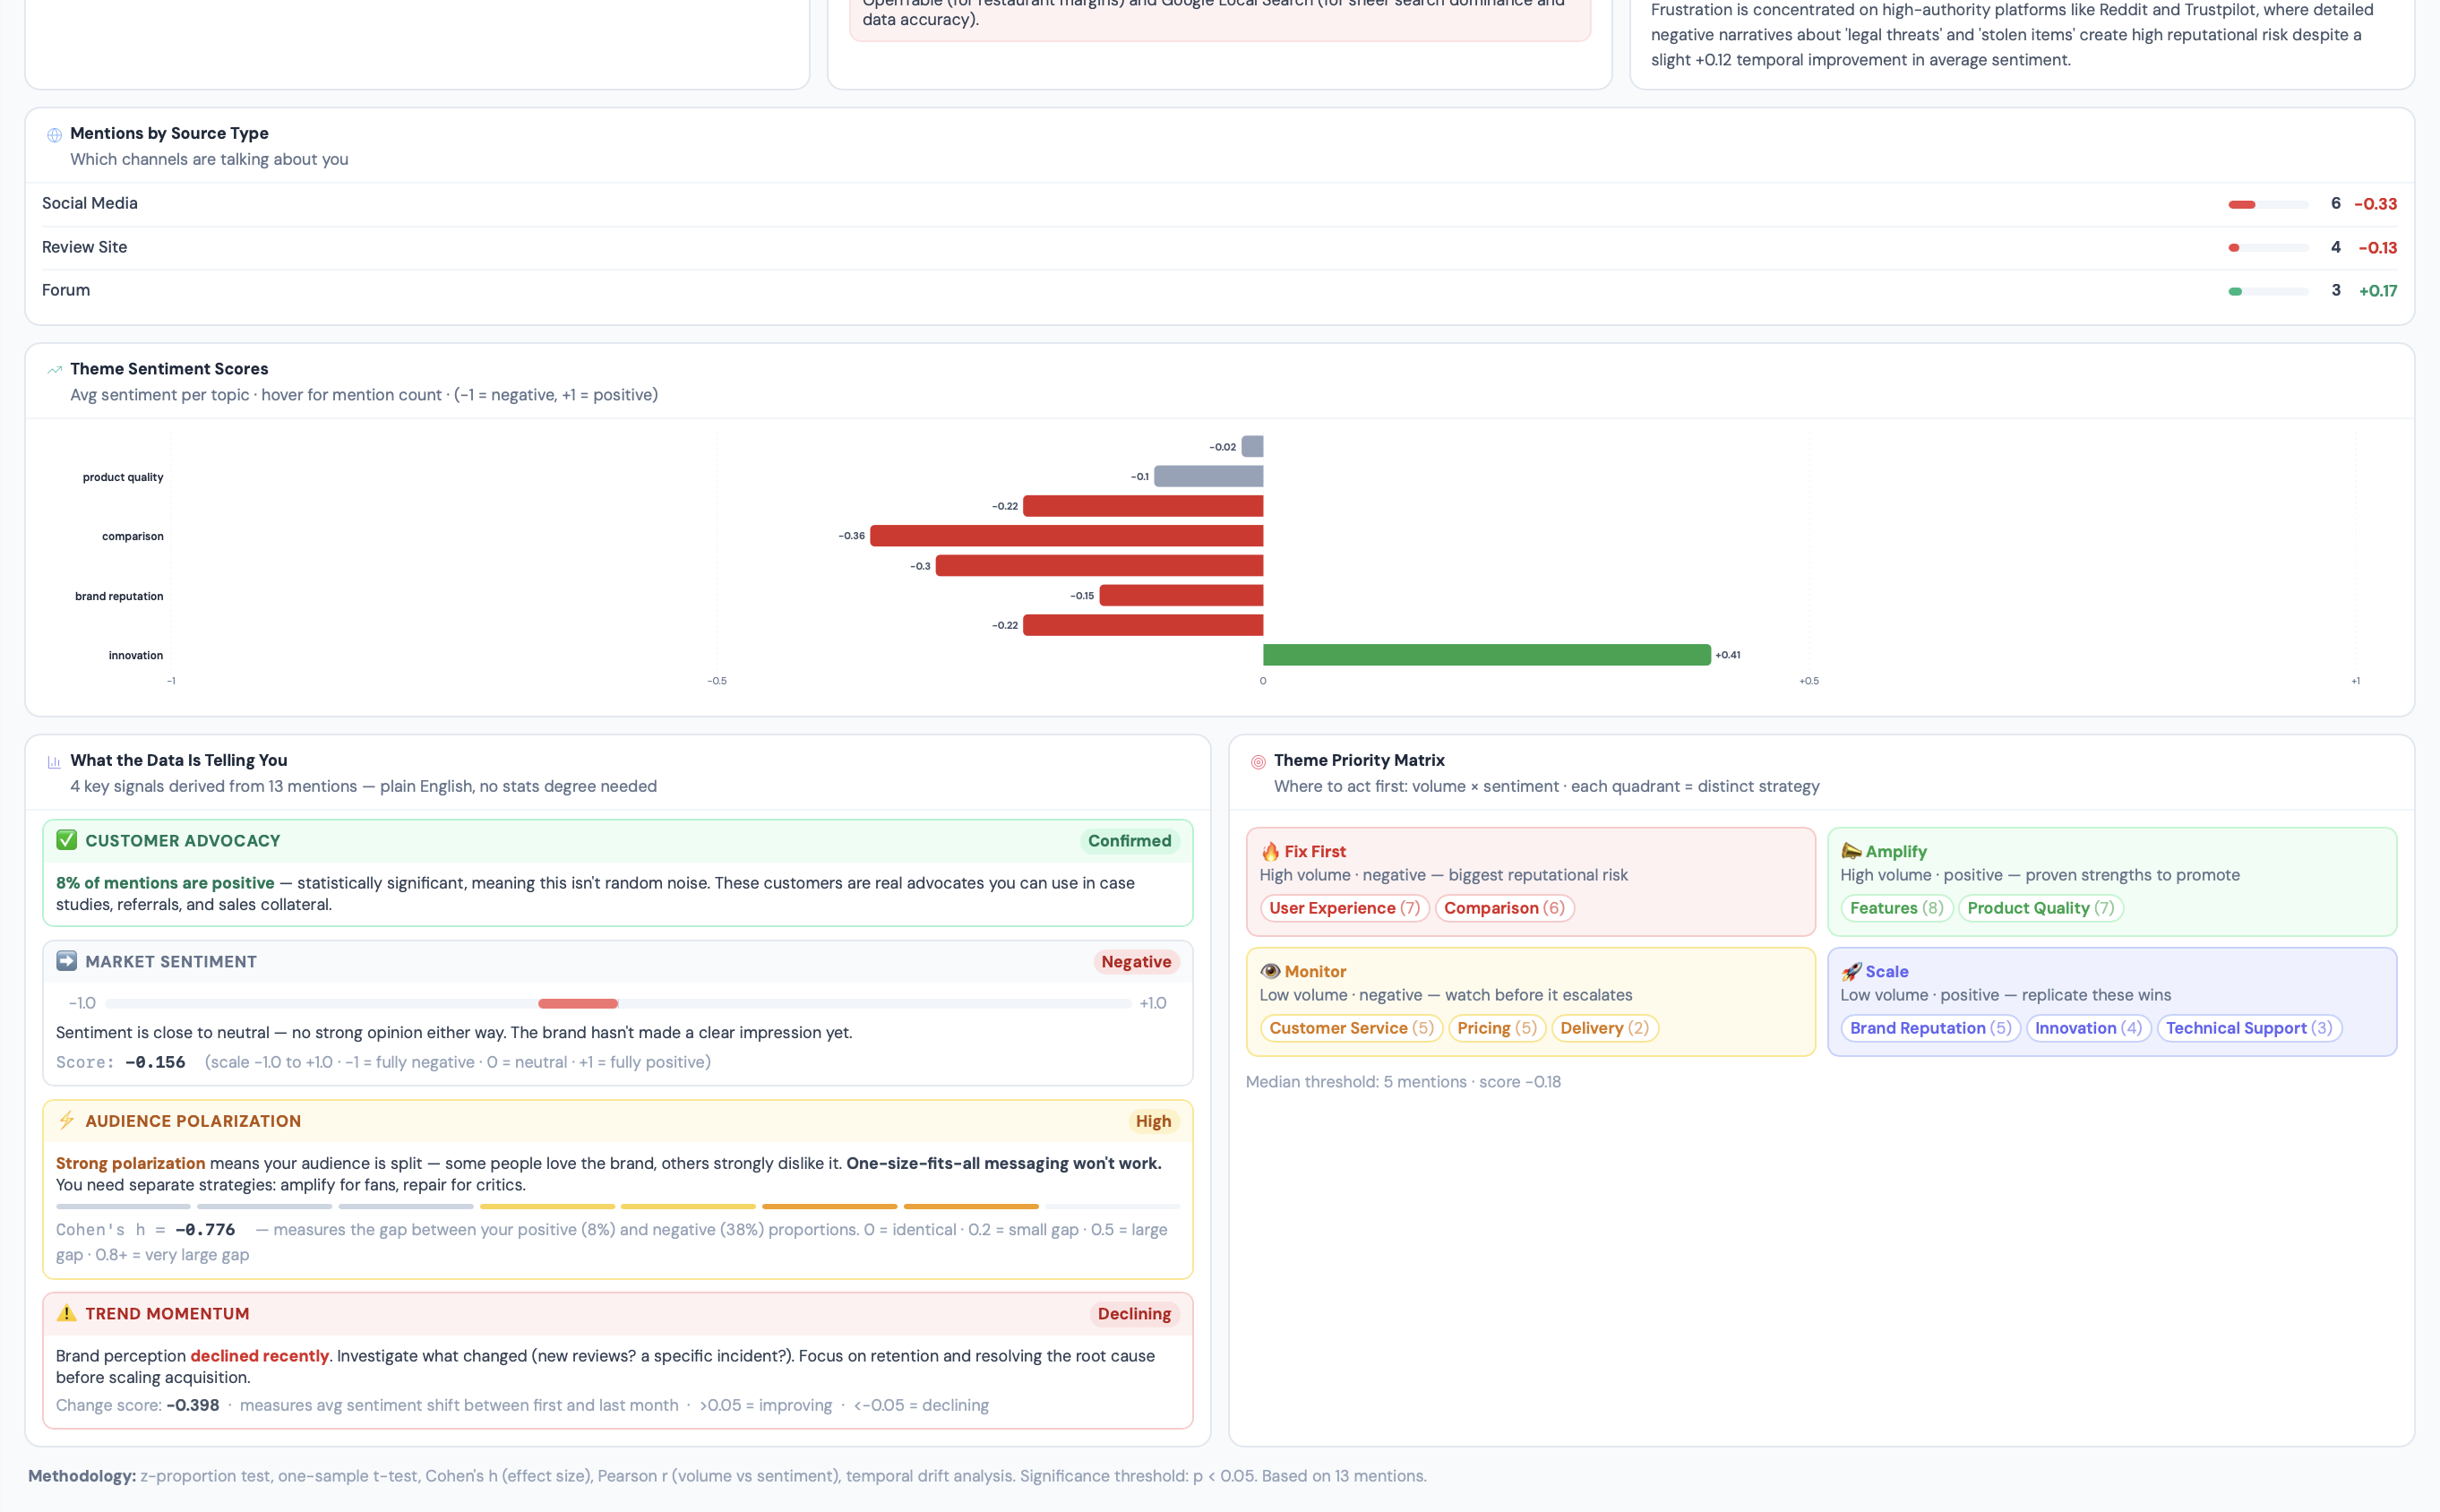Image resolution: width=2440 pixels, height=1512 pixels.
Task: Select the Delivery (2) tag
Action: (1604, 1028)
